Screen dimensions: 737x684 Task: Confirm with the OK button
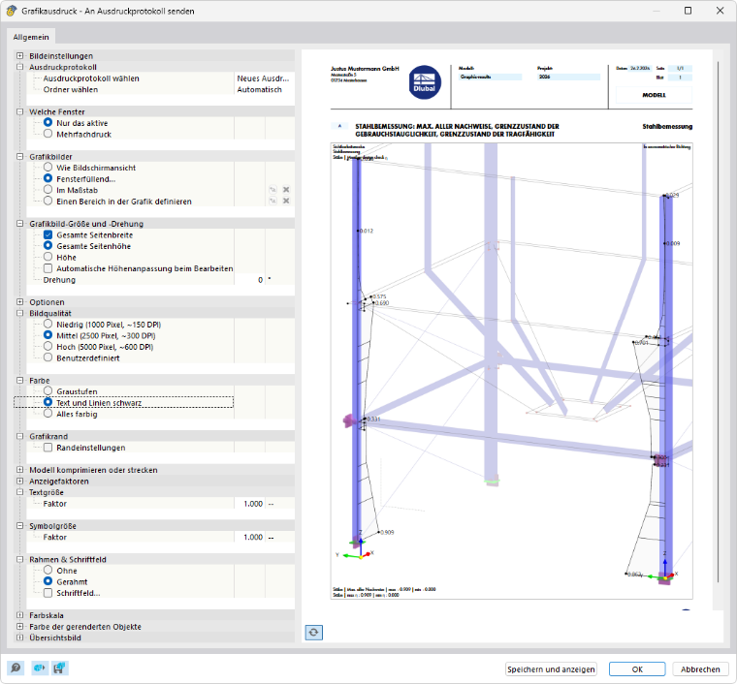[637, 668]
